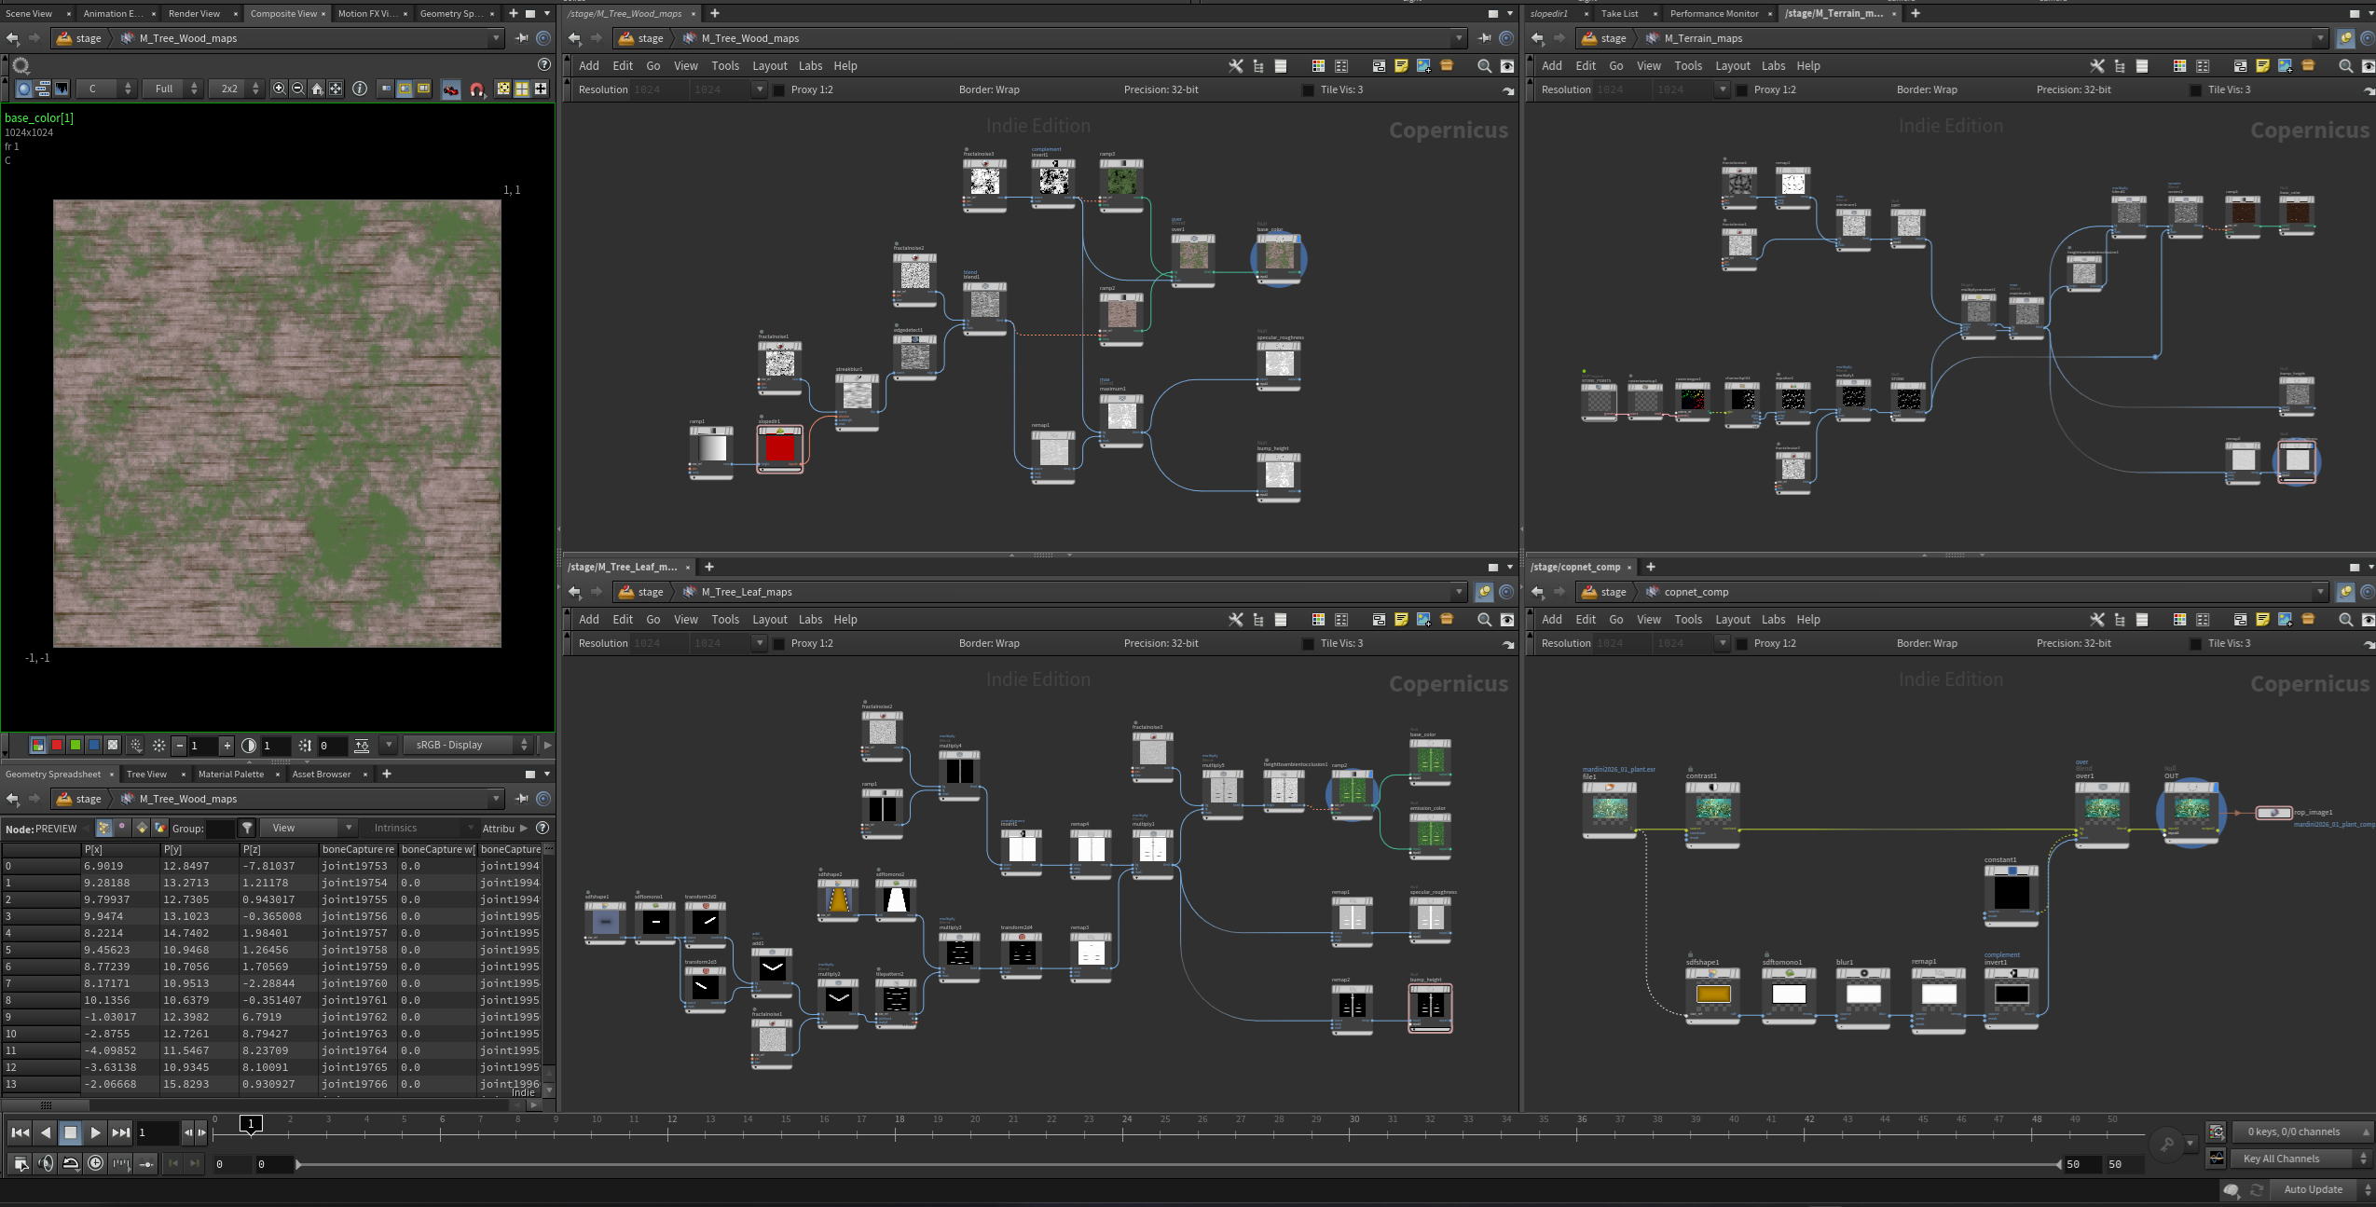2376x1207 pixels.
Task: Click the Auto Update button
Action: (x=2313, y=1189)
